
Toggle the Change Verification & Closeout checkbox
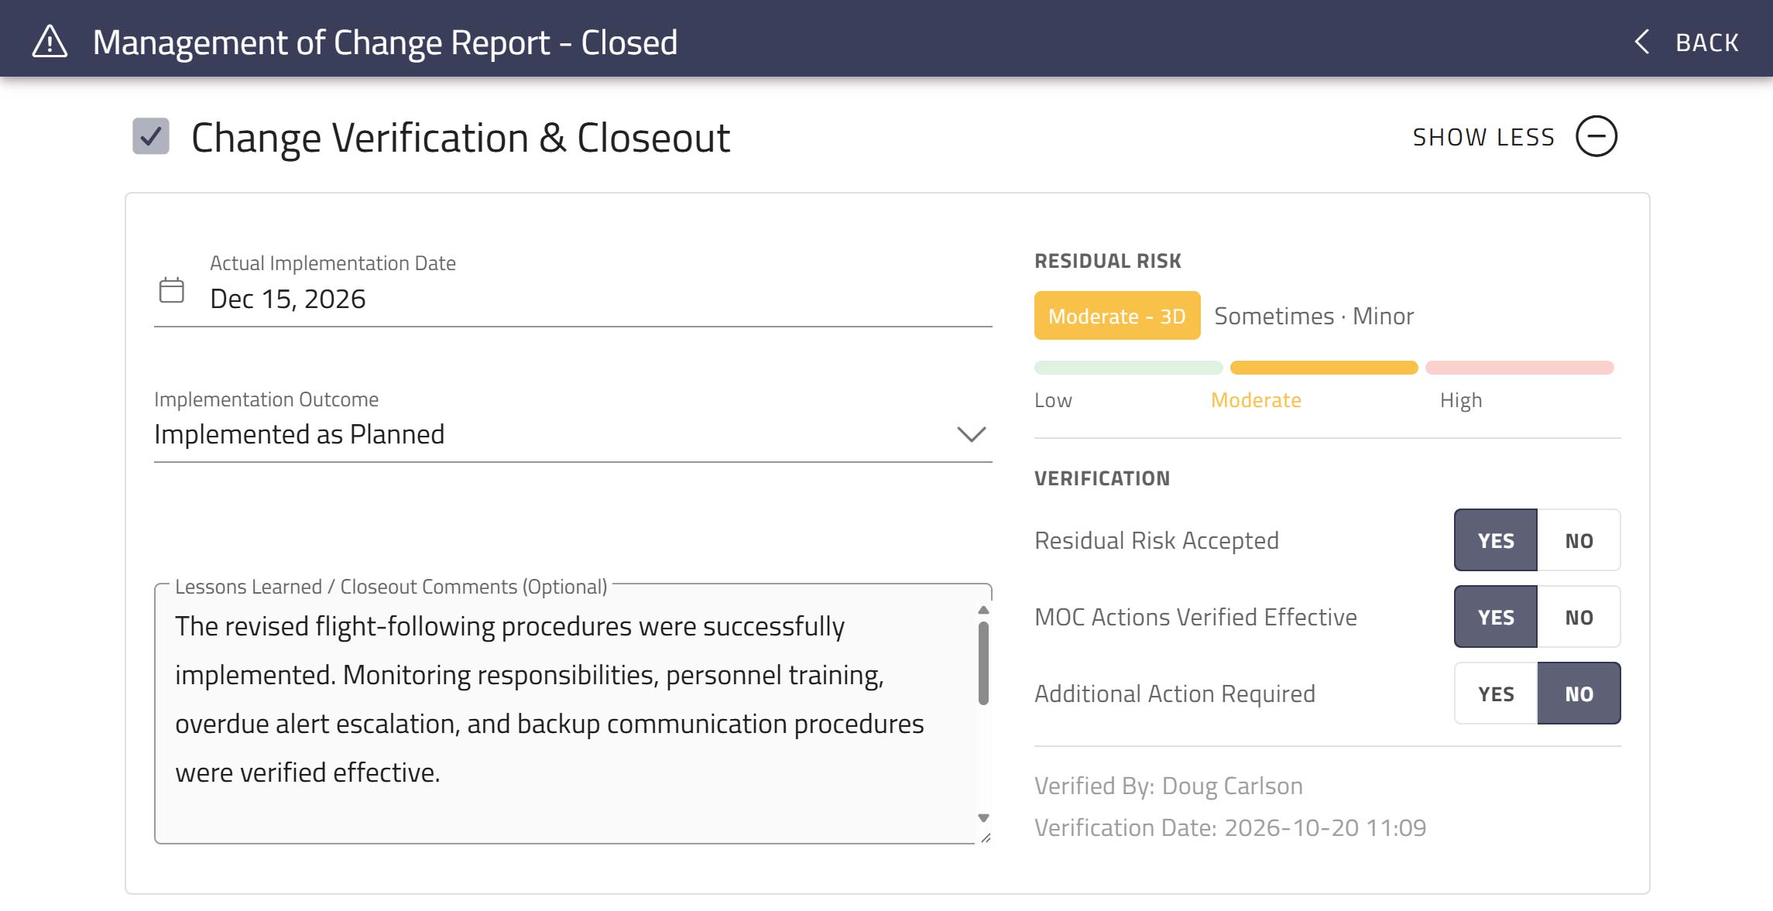[151, 136]
